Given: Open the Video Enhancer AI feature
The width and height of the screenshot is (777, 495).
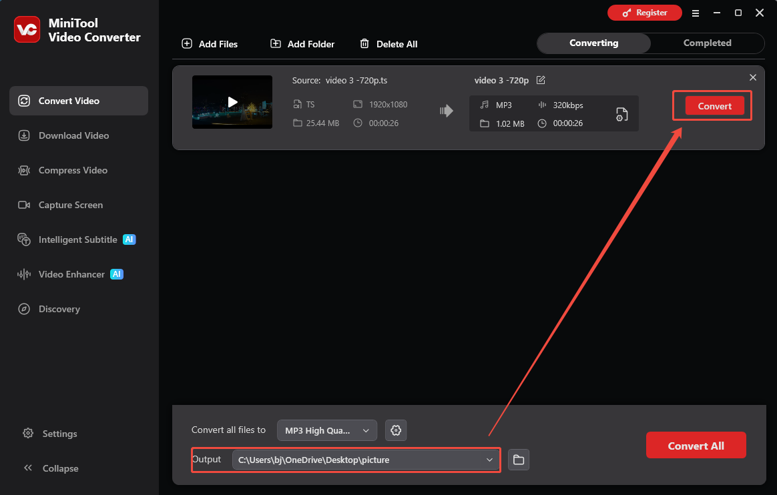Looking at the screenshot, I should (70, 274).
